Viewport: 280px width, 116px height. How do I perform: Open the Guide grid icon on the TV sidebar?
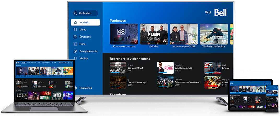[x=75, y=30]
